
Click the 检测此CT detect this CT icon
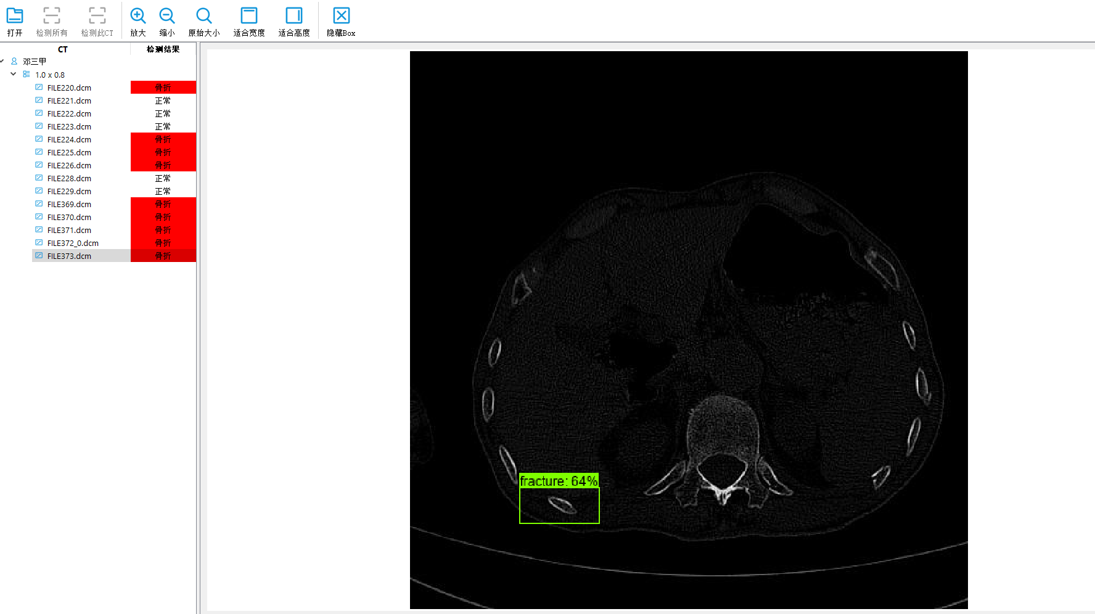point(97,15)
